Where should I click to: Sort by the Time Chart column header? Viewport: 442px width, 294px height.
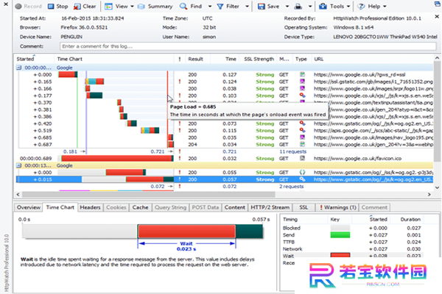click(x=114, y=59)
